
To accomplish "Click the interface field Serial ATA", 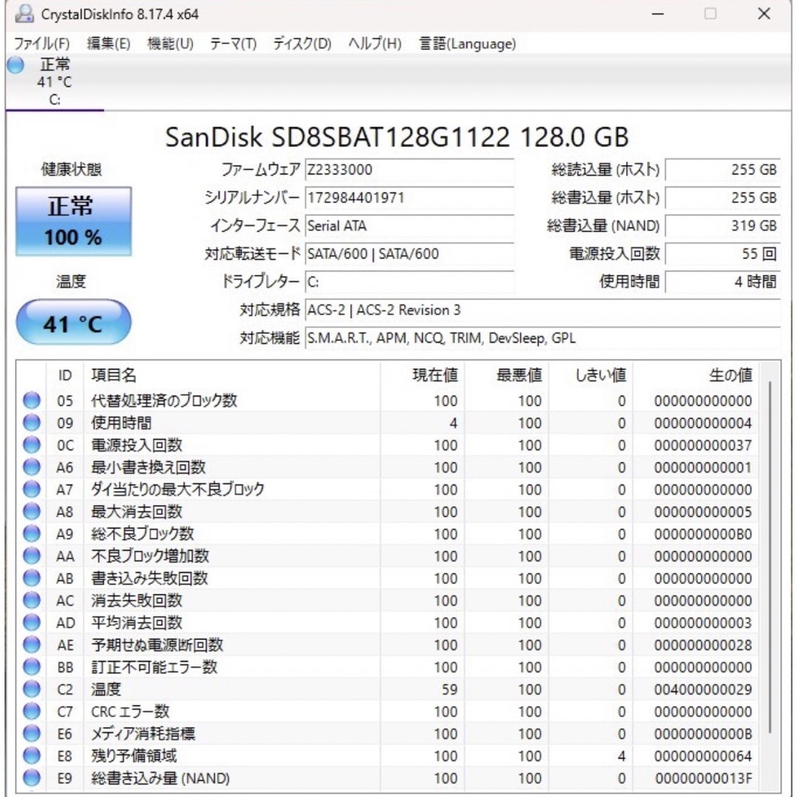I will click(410, 226).
